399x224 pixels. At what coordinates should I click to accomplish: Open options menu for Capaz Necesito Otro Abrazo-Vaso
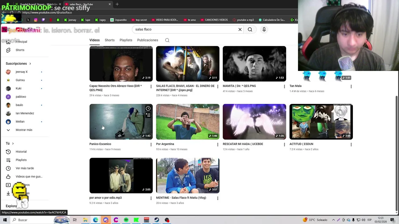click(x=151, y=86)
